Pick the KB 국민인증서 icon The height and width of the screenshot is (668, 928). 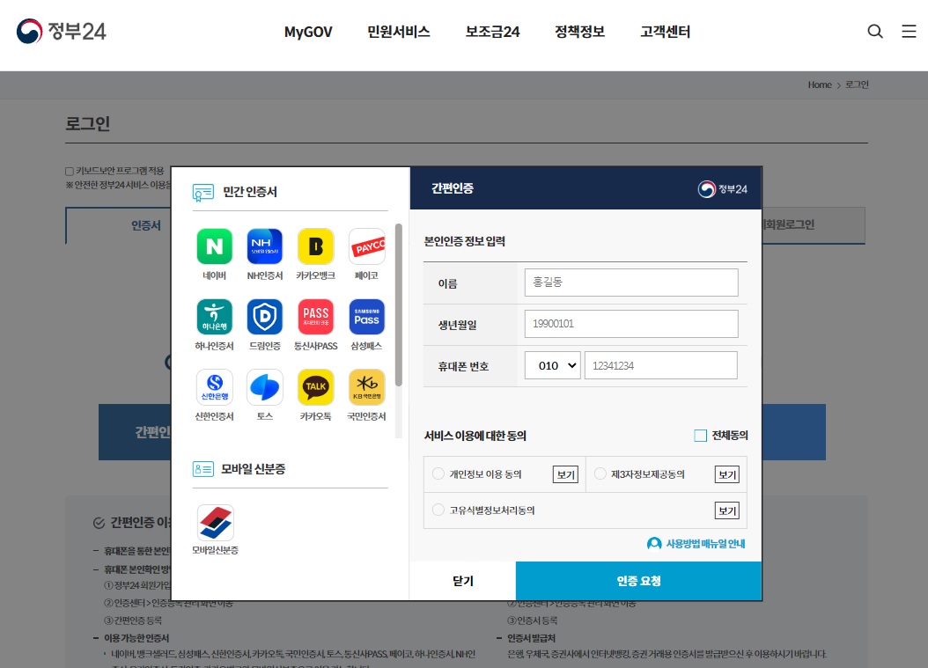tap(367, 387)
